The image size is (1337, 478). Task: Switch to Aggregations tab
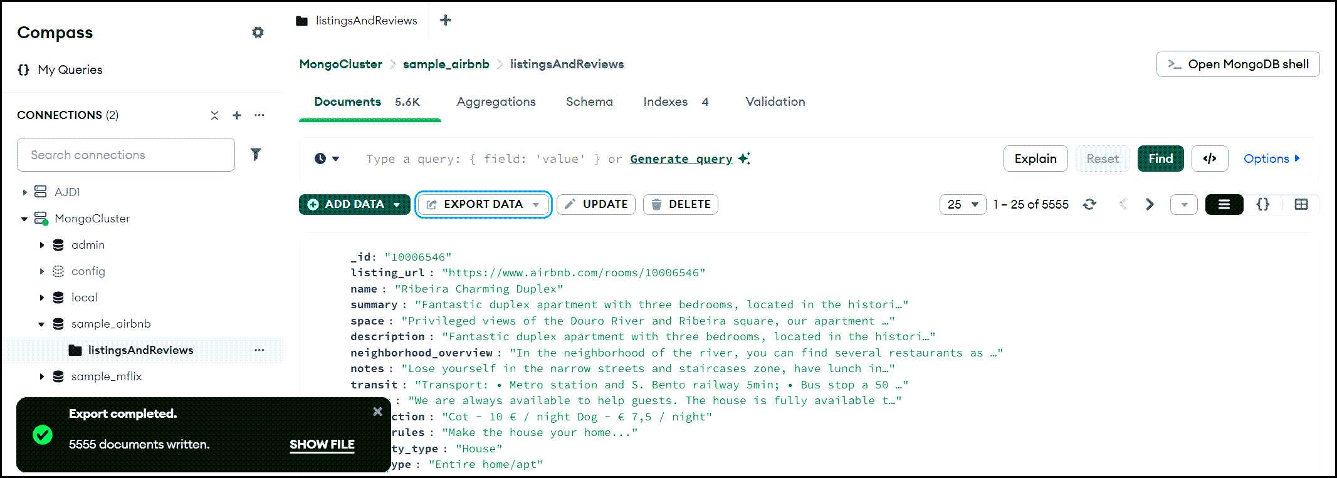496,101
